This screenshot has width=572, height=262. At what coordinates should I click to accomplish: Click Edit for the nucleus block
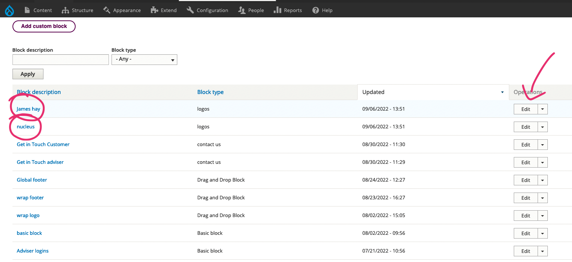tap(526, 127)
